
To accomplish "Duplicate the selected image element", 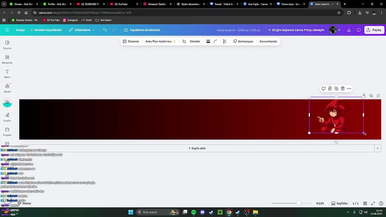I will click(336, 89).
